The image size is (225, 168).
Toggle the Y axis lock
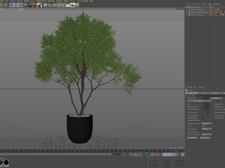[x=16, y=5]
